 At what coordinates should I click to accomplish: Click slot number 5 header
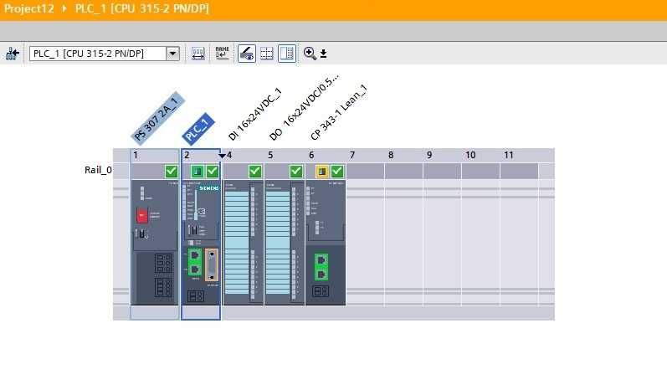[270, 155]
